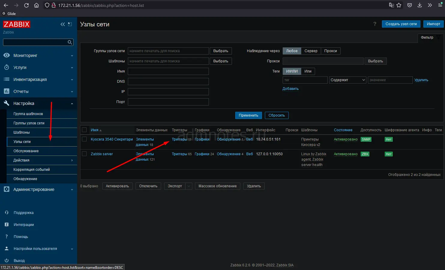Viewport: 445px width, 270px height.
Task: Go to browser home page
Action: (x=36, y=5)
